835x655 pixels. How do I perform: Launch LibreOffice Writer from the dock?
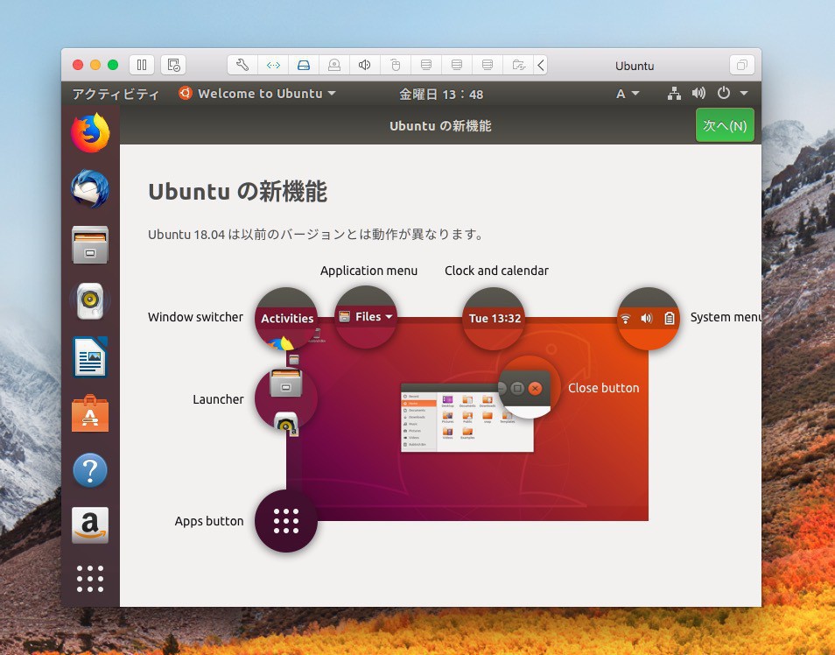[x=90, y=357]
